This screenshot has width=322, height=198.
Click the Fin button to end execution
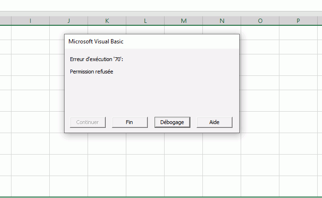point(129,122)
